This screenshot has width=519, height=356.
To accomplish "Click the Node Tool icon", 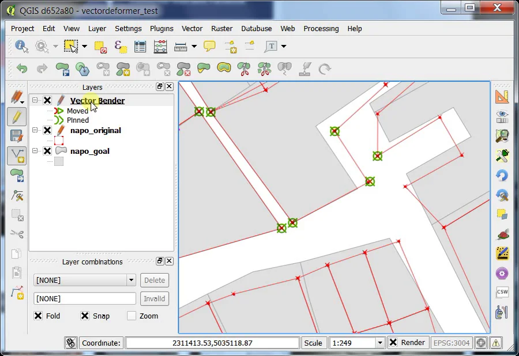I will pos(17,155).
